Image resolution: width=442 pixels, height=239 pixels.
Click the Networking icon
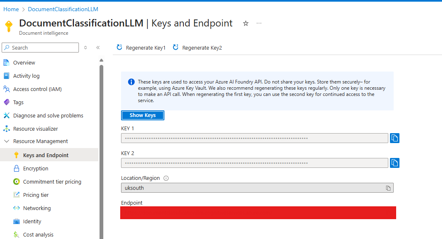click(17, 208)
